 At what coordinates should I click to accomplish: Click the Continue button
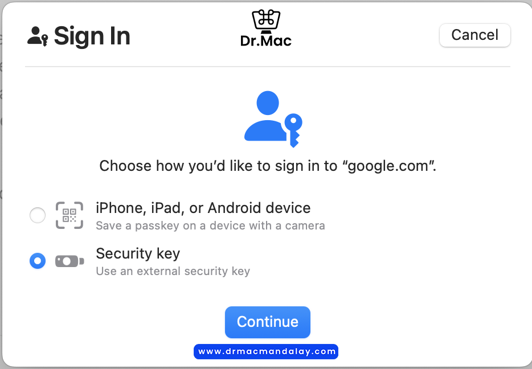(x=267, y=322)
